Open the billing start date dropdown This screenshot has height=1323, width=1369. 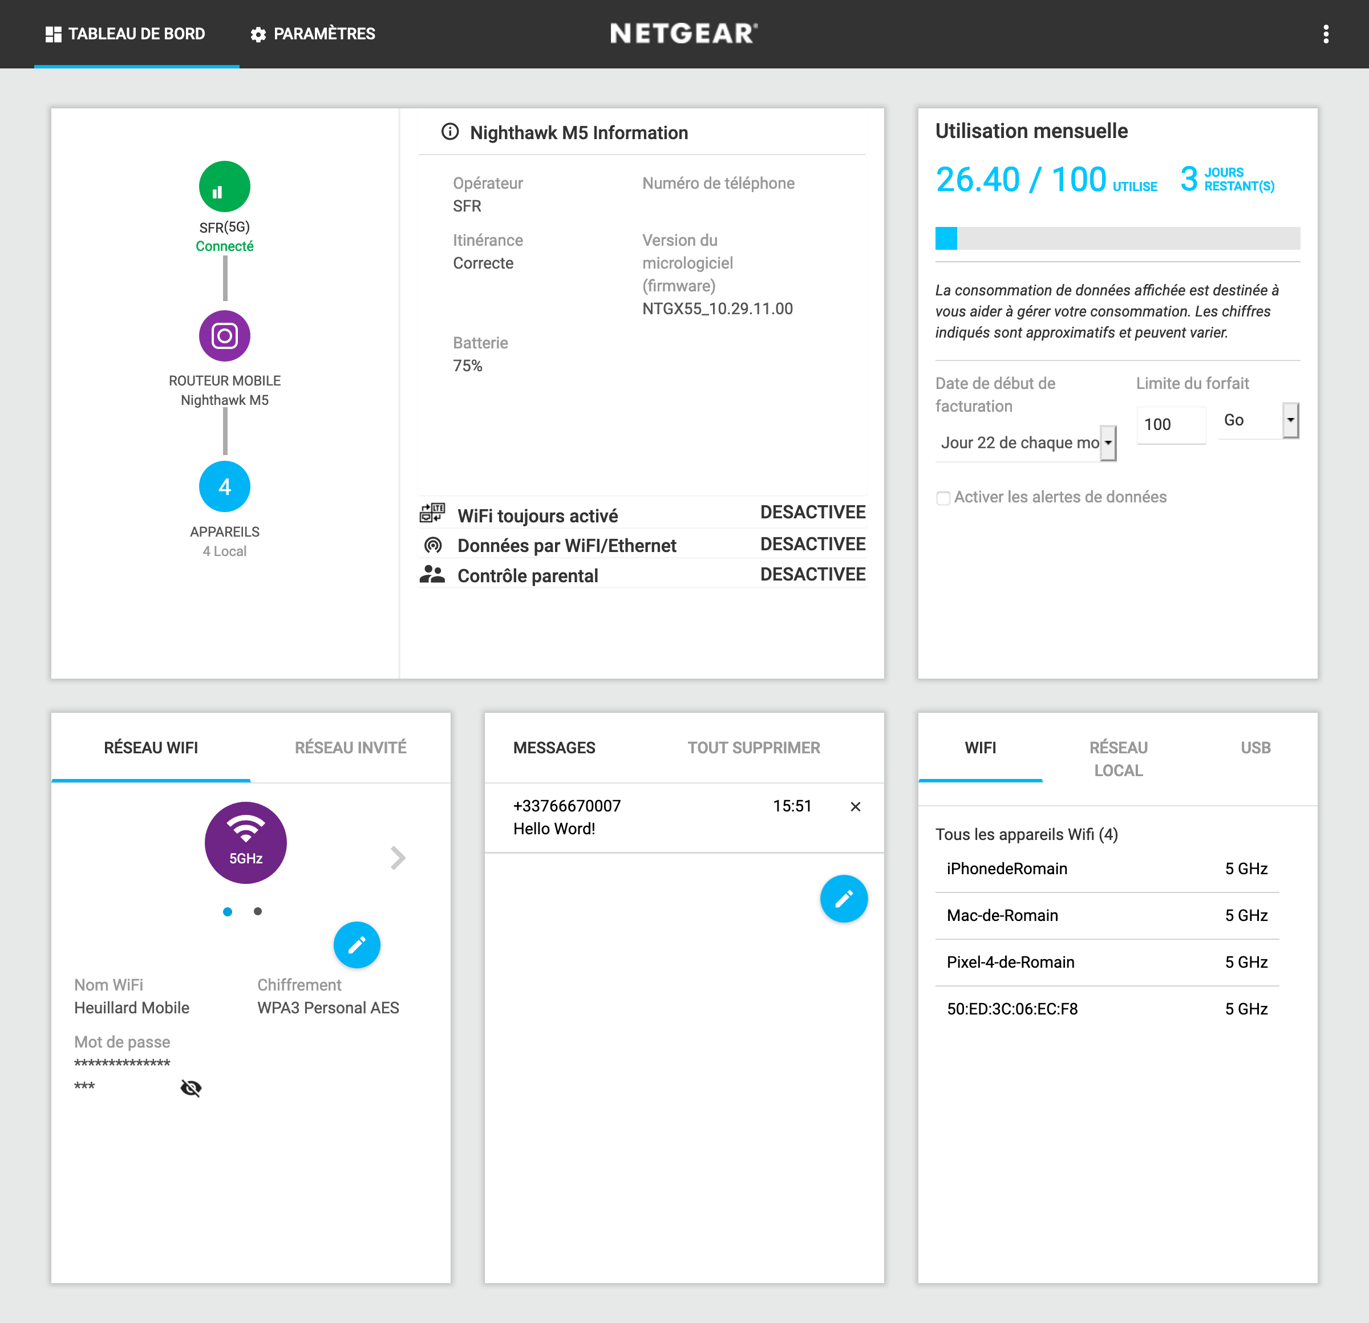(x=1026, y=443)
